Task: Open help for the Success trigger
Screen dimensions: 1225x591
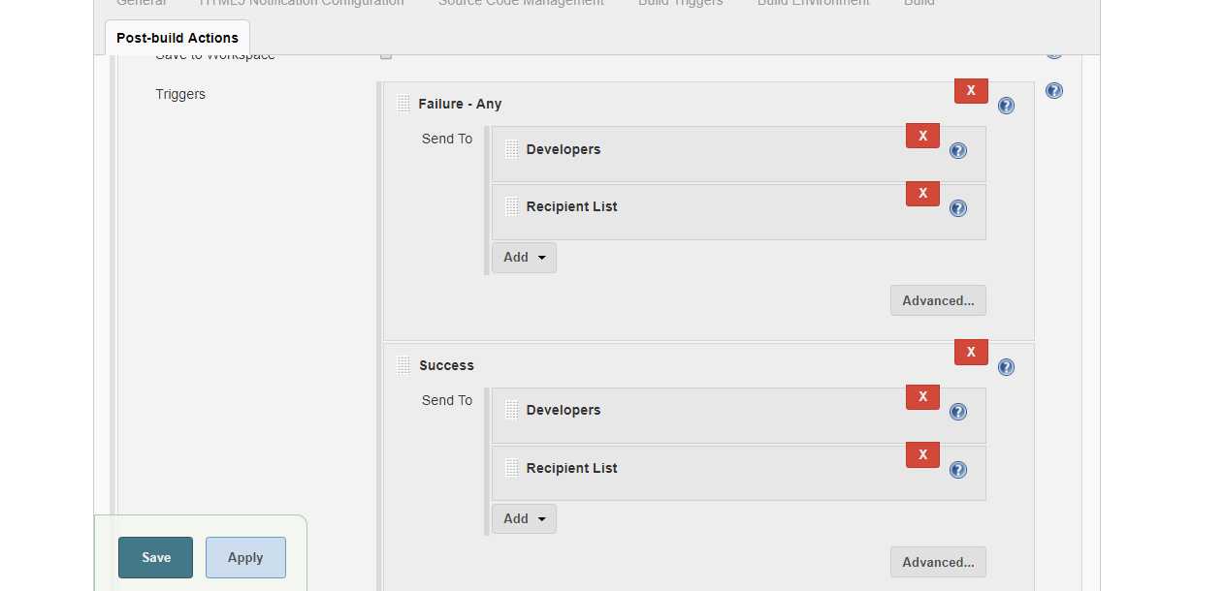Action: [x=1006, y=367]
